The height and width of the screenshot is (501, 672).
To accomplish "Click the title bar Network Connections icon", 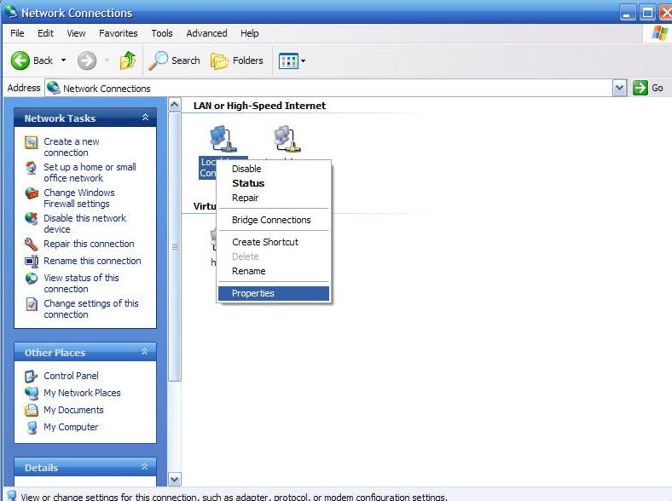I will click(11, 12).
